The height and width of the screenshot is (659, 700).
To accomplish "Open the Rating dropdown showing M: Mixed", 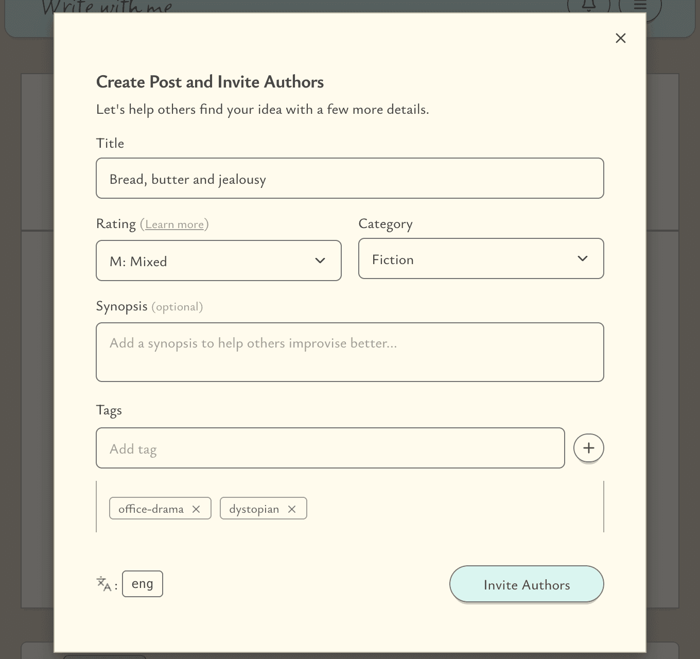I will (x=218, y=261).
